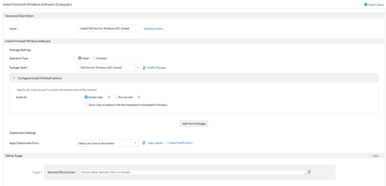Select the Uninstall operation type
Viewport: 386px width, 186px height.
[x=94, y=58]
